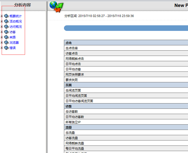The image size is (188, 153).
Task: Expand the 错误 node using its plus box
Action: point(2,48)
